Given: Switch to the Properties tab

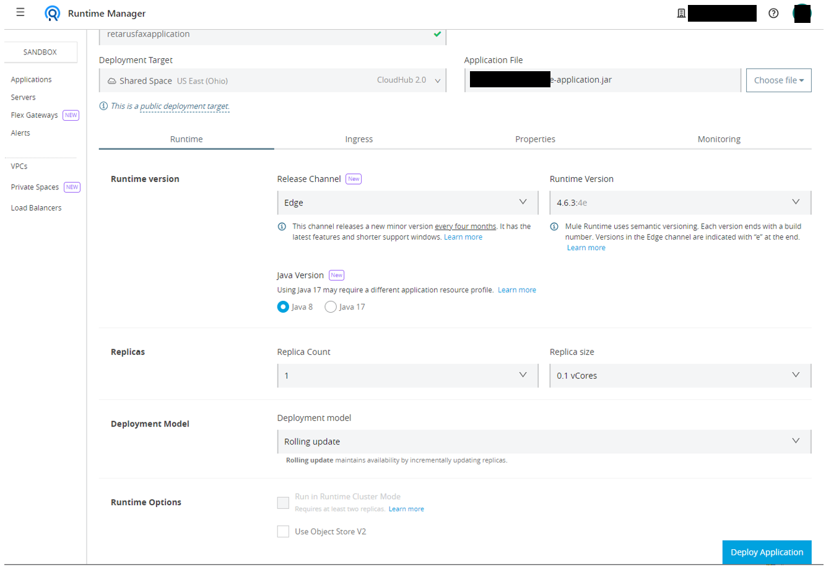Looking at the screenshot, I should click(535, 139).
